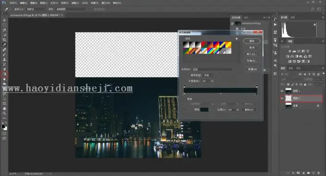326x176 pixels.
Task: Open the gradient presets gear menu
Action: coord(236,39)
